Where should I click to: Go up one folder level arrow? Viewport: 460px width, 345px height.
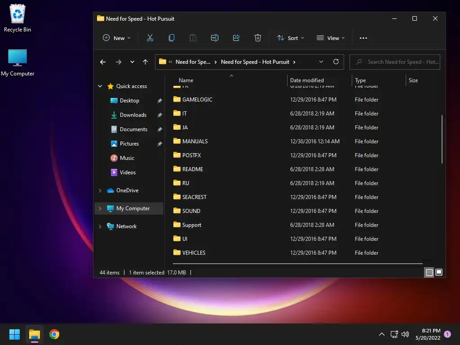[x=145, y=62]
